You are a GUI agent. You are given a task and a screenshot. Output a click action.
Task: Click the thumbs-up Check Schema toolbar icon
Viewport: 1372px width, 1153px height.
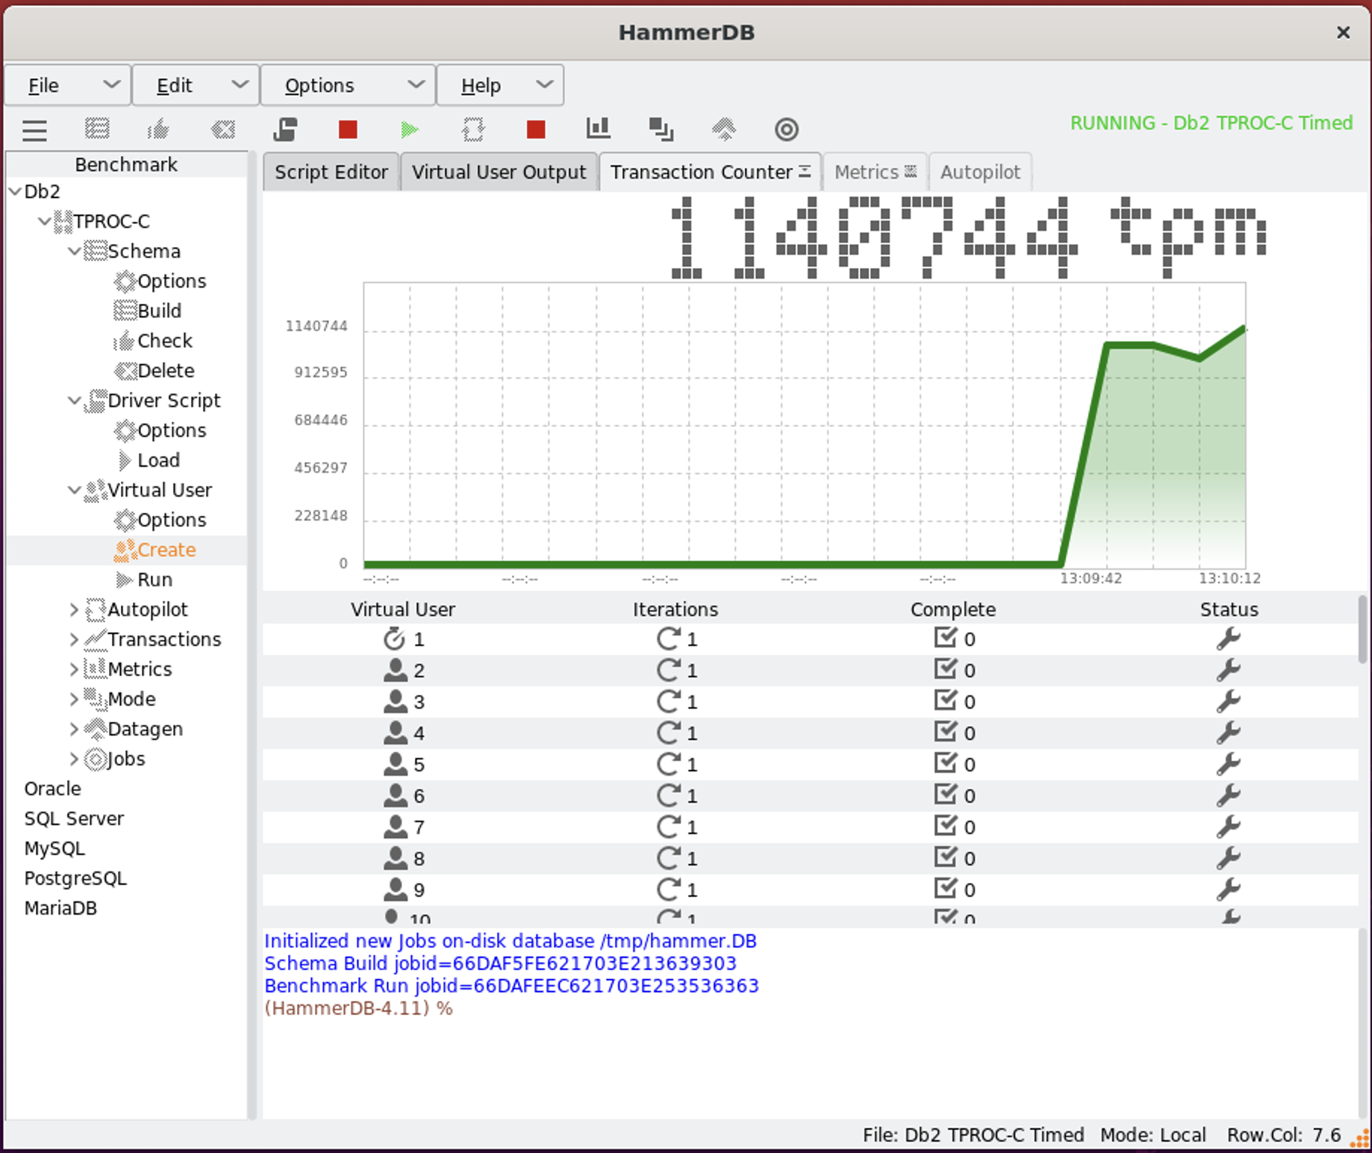pos(158,130)
